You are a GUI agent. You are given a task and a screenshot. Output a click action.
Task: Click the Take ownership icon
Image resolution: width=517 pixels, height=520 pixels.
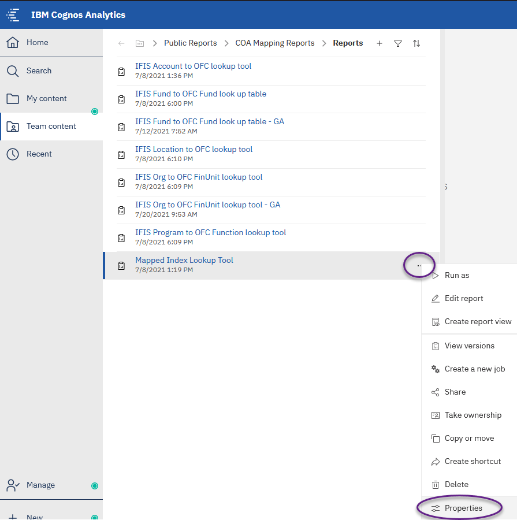(435, 415)
